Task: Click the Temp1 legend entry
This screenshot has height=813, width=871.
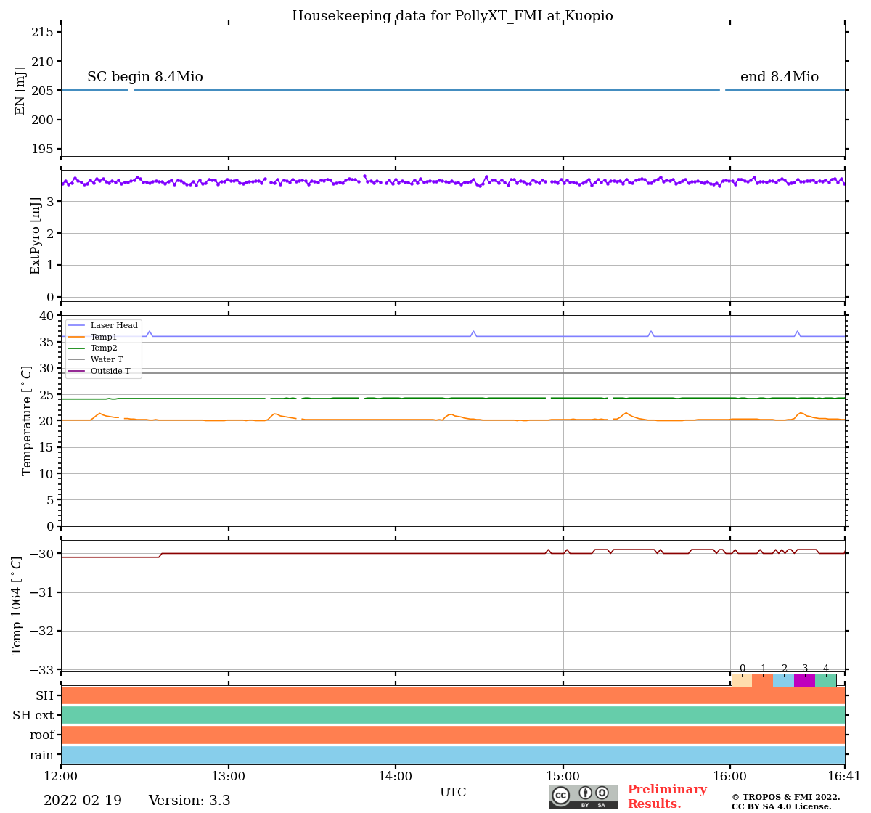Action: [x=92, y=337]
